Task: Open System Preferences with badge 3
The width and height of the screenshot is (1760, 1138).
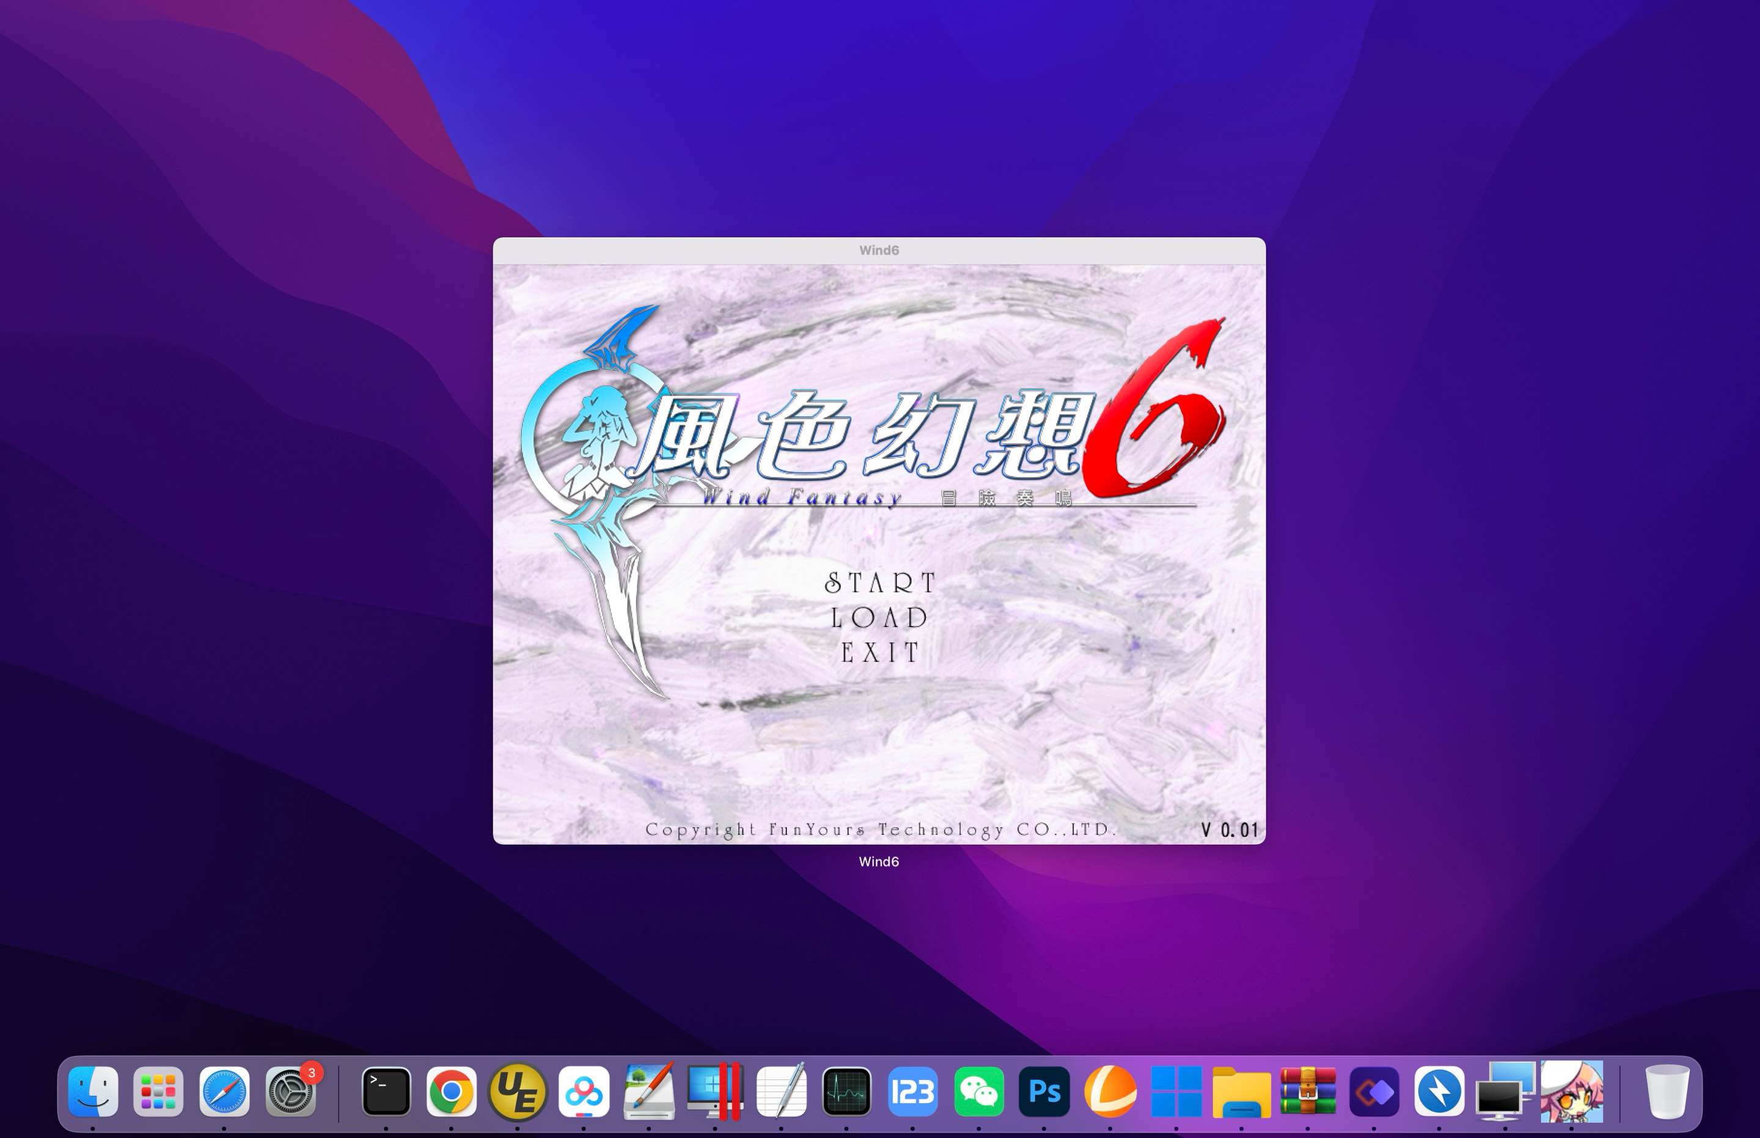Action: (291, 1092)
